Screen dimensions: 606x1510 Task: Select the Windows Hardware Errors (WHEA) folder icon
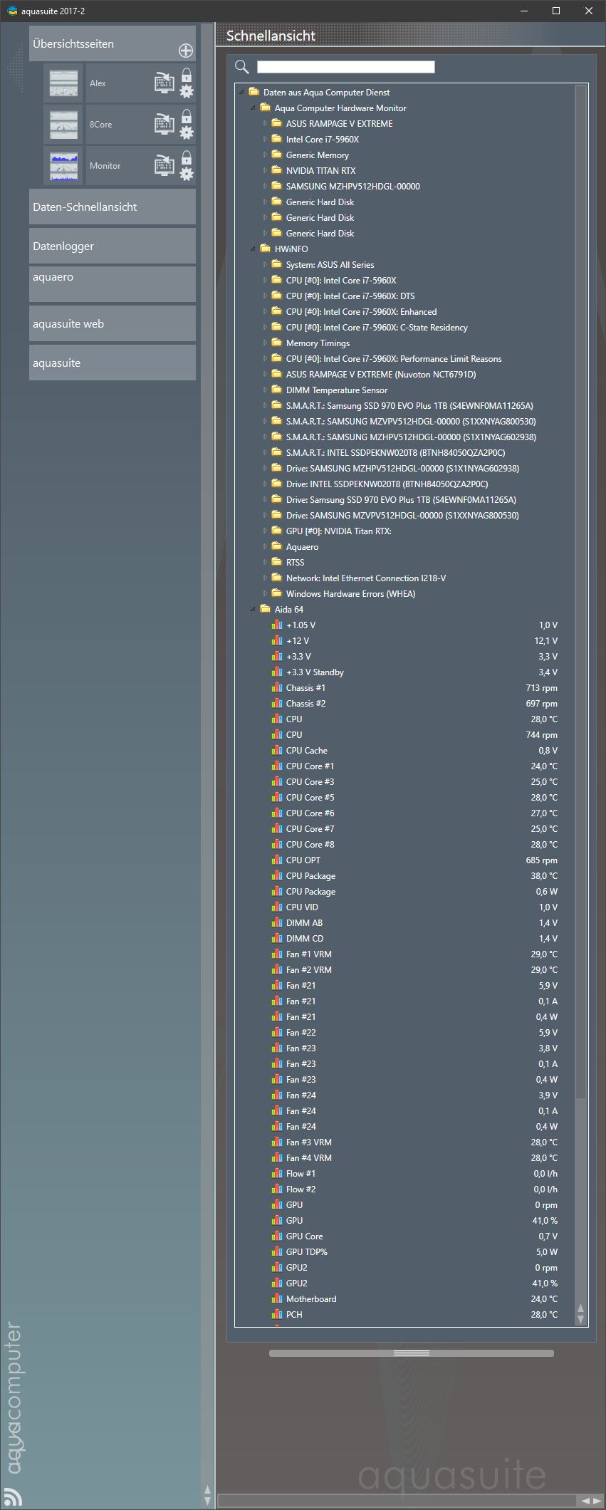click(277, 593)
